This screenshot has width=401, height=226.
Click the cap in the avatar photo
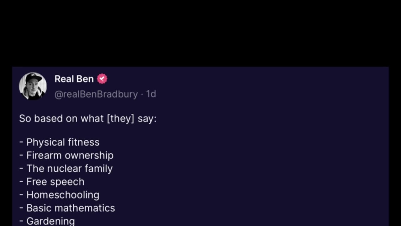pyautogui.click(x=34, y=78)
